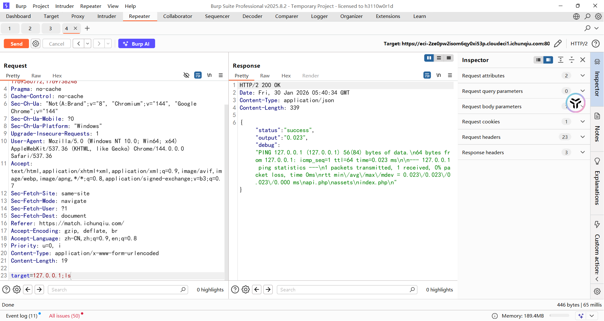Open the Intruder menu in menu bar
This screenshot has width=604, height=321.
(64, 6)
